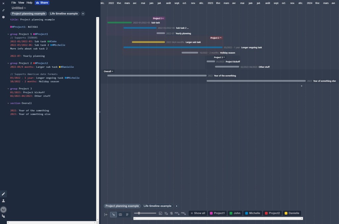Toggle the minimap icon in bottom toolbar
Screen dimensions: 339x224
point(161,214)
